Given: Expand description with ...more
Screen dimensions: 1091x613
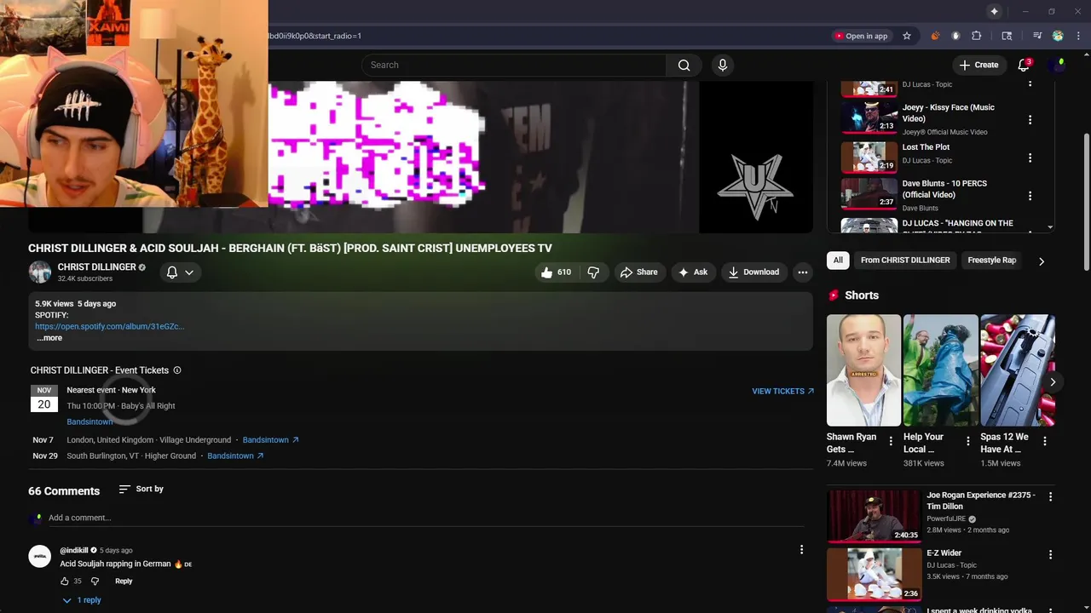Looking at the screenshot, I should pos(49,338).
